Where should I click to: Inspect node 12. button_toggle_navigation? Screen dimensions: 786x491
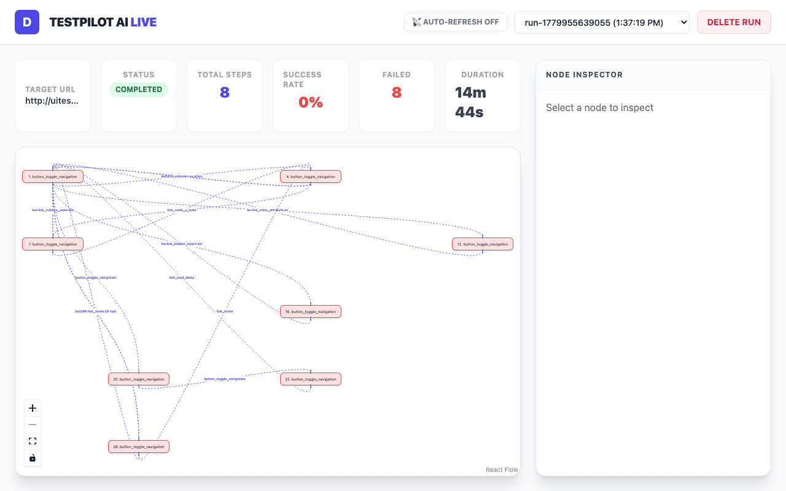pyautogui.click(x=483, y=244)
